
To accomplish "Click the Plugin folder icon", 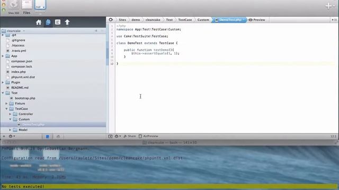I will tap(8, 82).
